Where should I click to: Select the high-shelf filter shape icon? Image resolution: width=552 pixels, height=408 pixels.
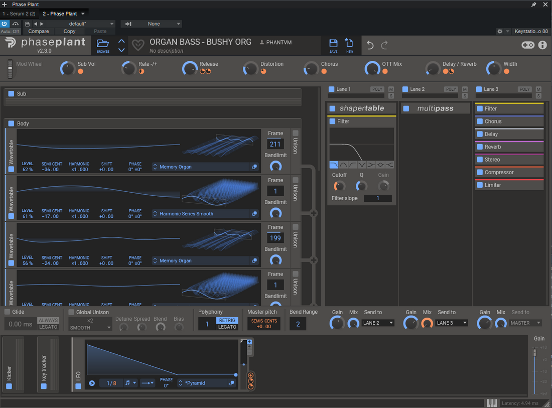coord(389,165)
